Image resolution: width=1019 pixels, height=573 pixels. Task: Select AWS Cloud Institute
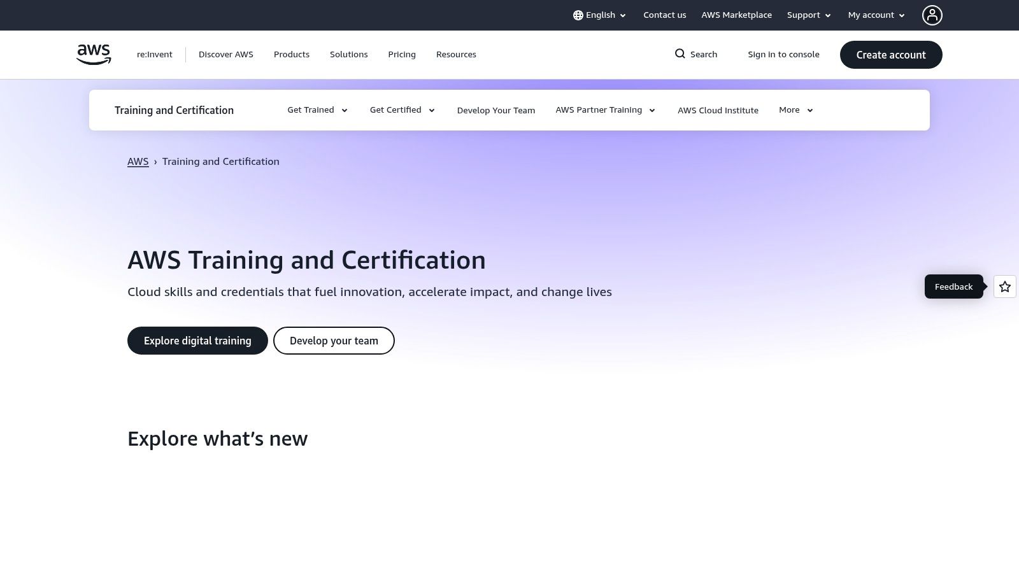coord(718,110)
